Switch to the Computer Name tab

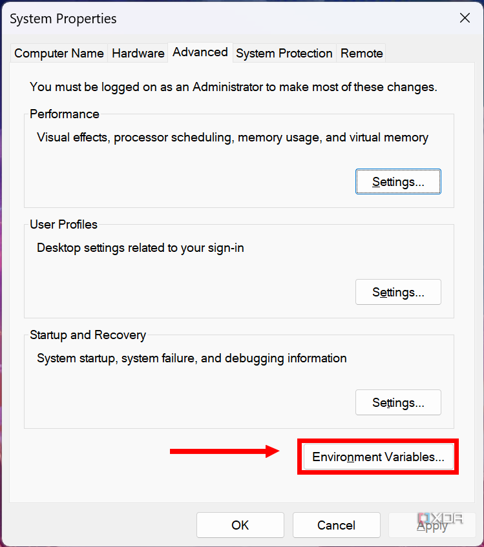coord(58,53)
